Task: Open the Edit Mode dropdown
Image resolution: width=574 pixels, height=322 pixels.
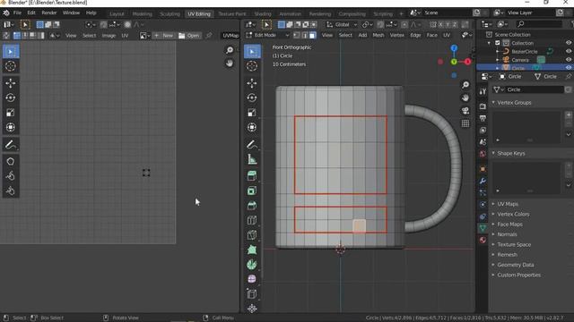Action: pyautogui.click(x=267, y=36)
